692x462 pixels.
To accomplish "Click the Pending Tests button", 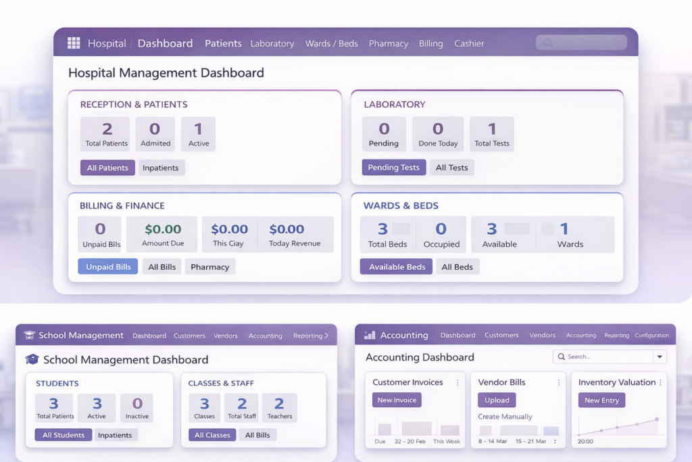I will point(393,168).
